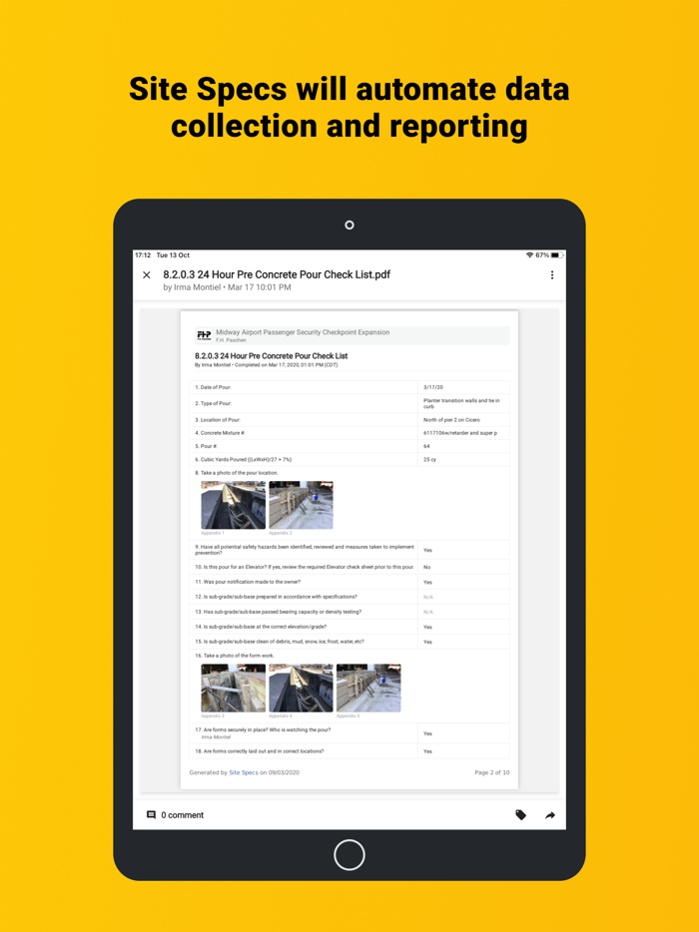Image resolution: width=699 pixels, height=932 pixels.
Task: Open Appendix 4 form work photo
Action: [301, 688]
